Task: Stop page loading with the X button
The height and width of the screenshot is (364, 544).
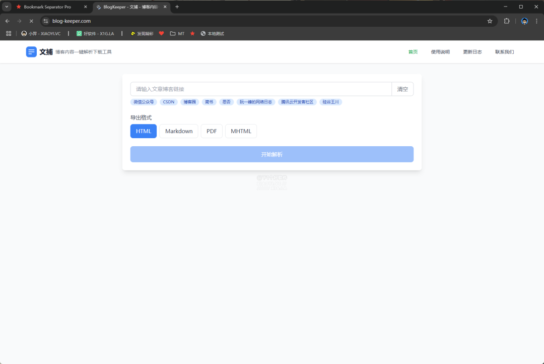Action: 31,21
